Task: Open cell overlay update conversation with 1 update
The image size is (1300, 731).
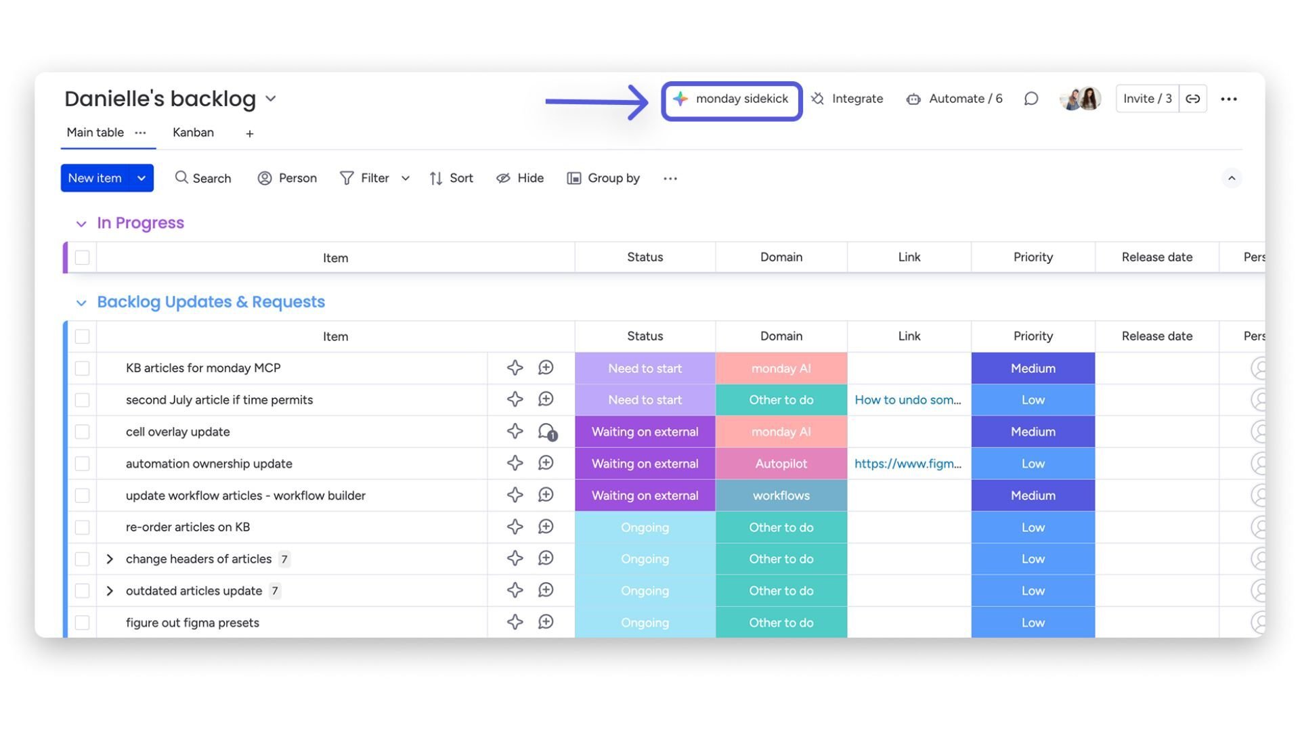Action: [547, 432]
